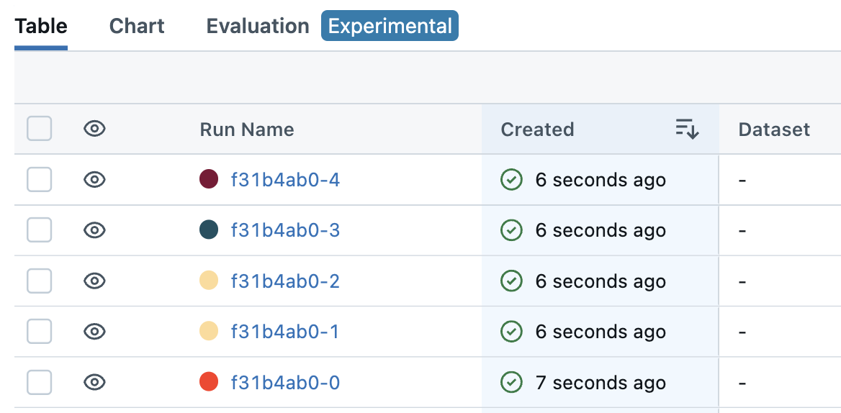Click the Experimental badge
This screenshot has height=413, width=841.
point(390,26)
